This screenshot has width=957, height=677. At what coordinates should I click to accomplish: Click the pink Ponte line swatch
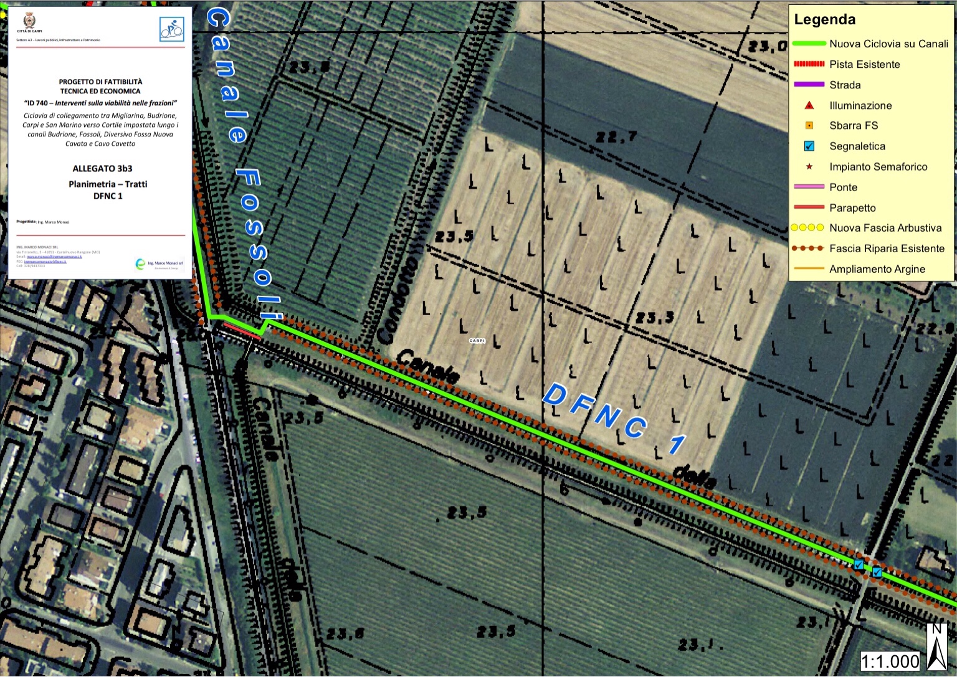809,187
